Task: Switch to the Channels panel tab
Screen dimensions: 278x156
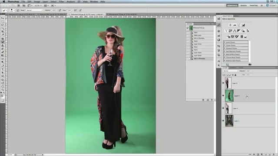Action: pyautogui.click(x=233, y=68)
